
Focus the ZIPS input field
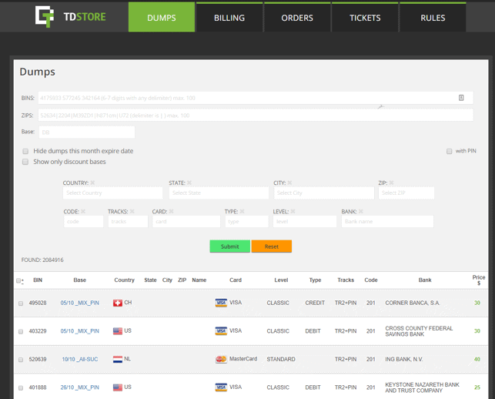[x=256, y=116]
